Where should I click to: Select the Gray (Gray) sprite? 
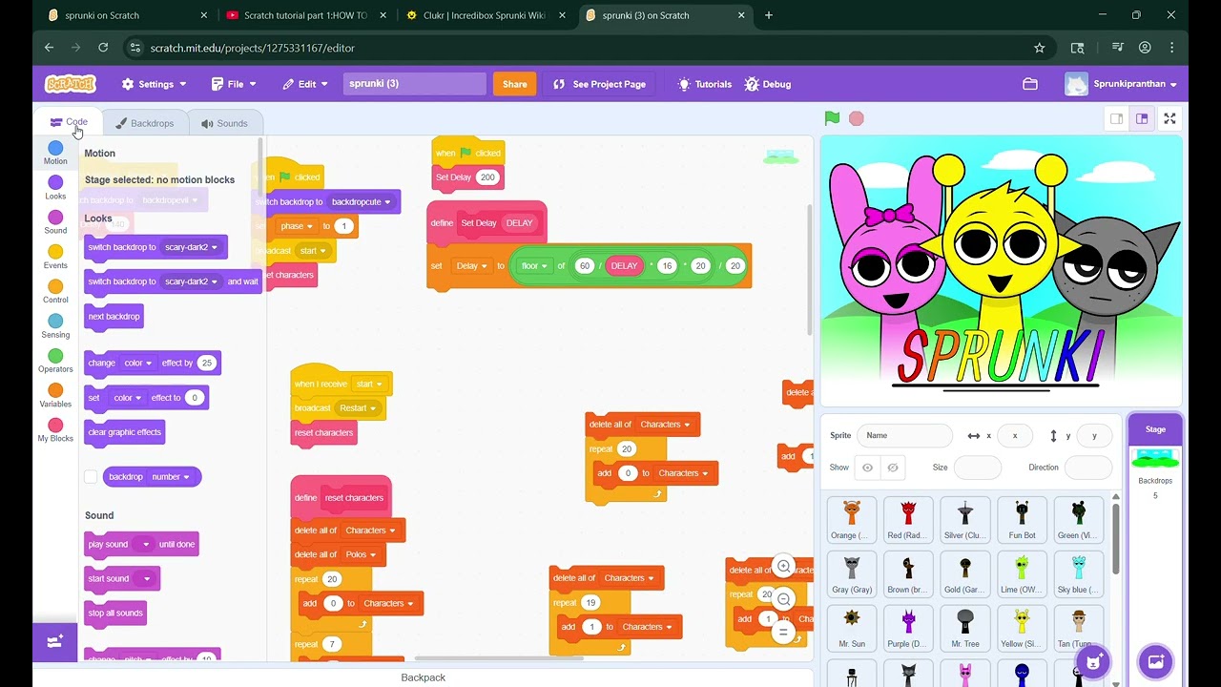click(852, 574)
